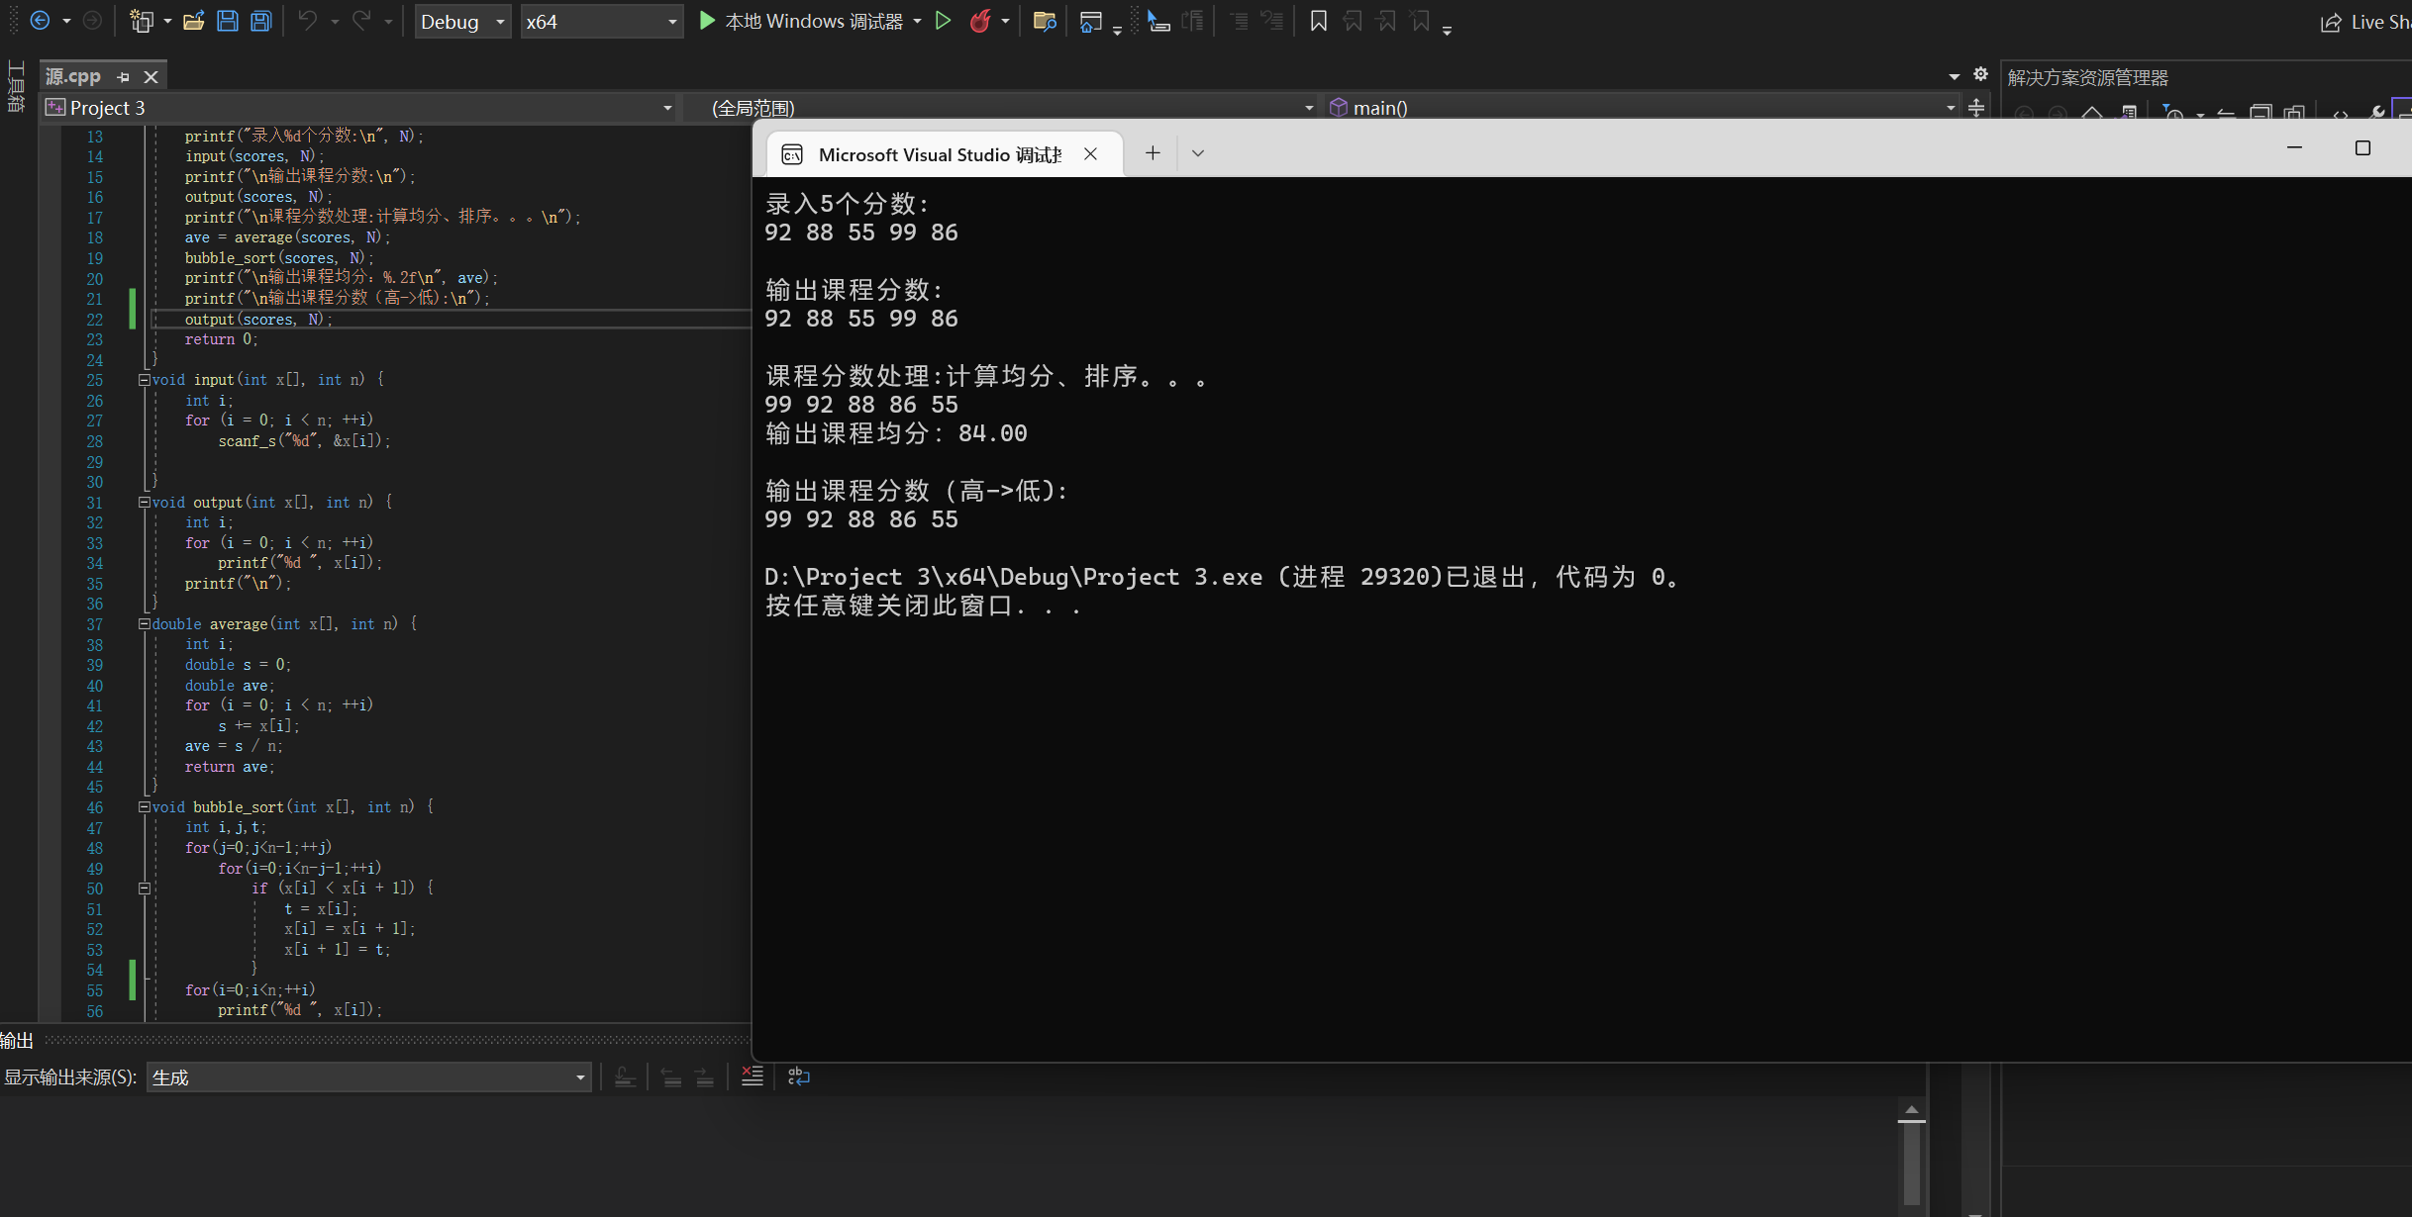2412x1217 pixels.
Task: Click the bookmark toggle icon
Action: coord(1318,21)
